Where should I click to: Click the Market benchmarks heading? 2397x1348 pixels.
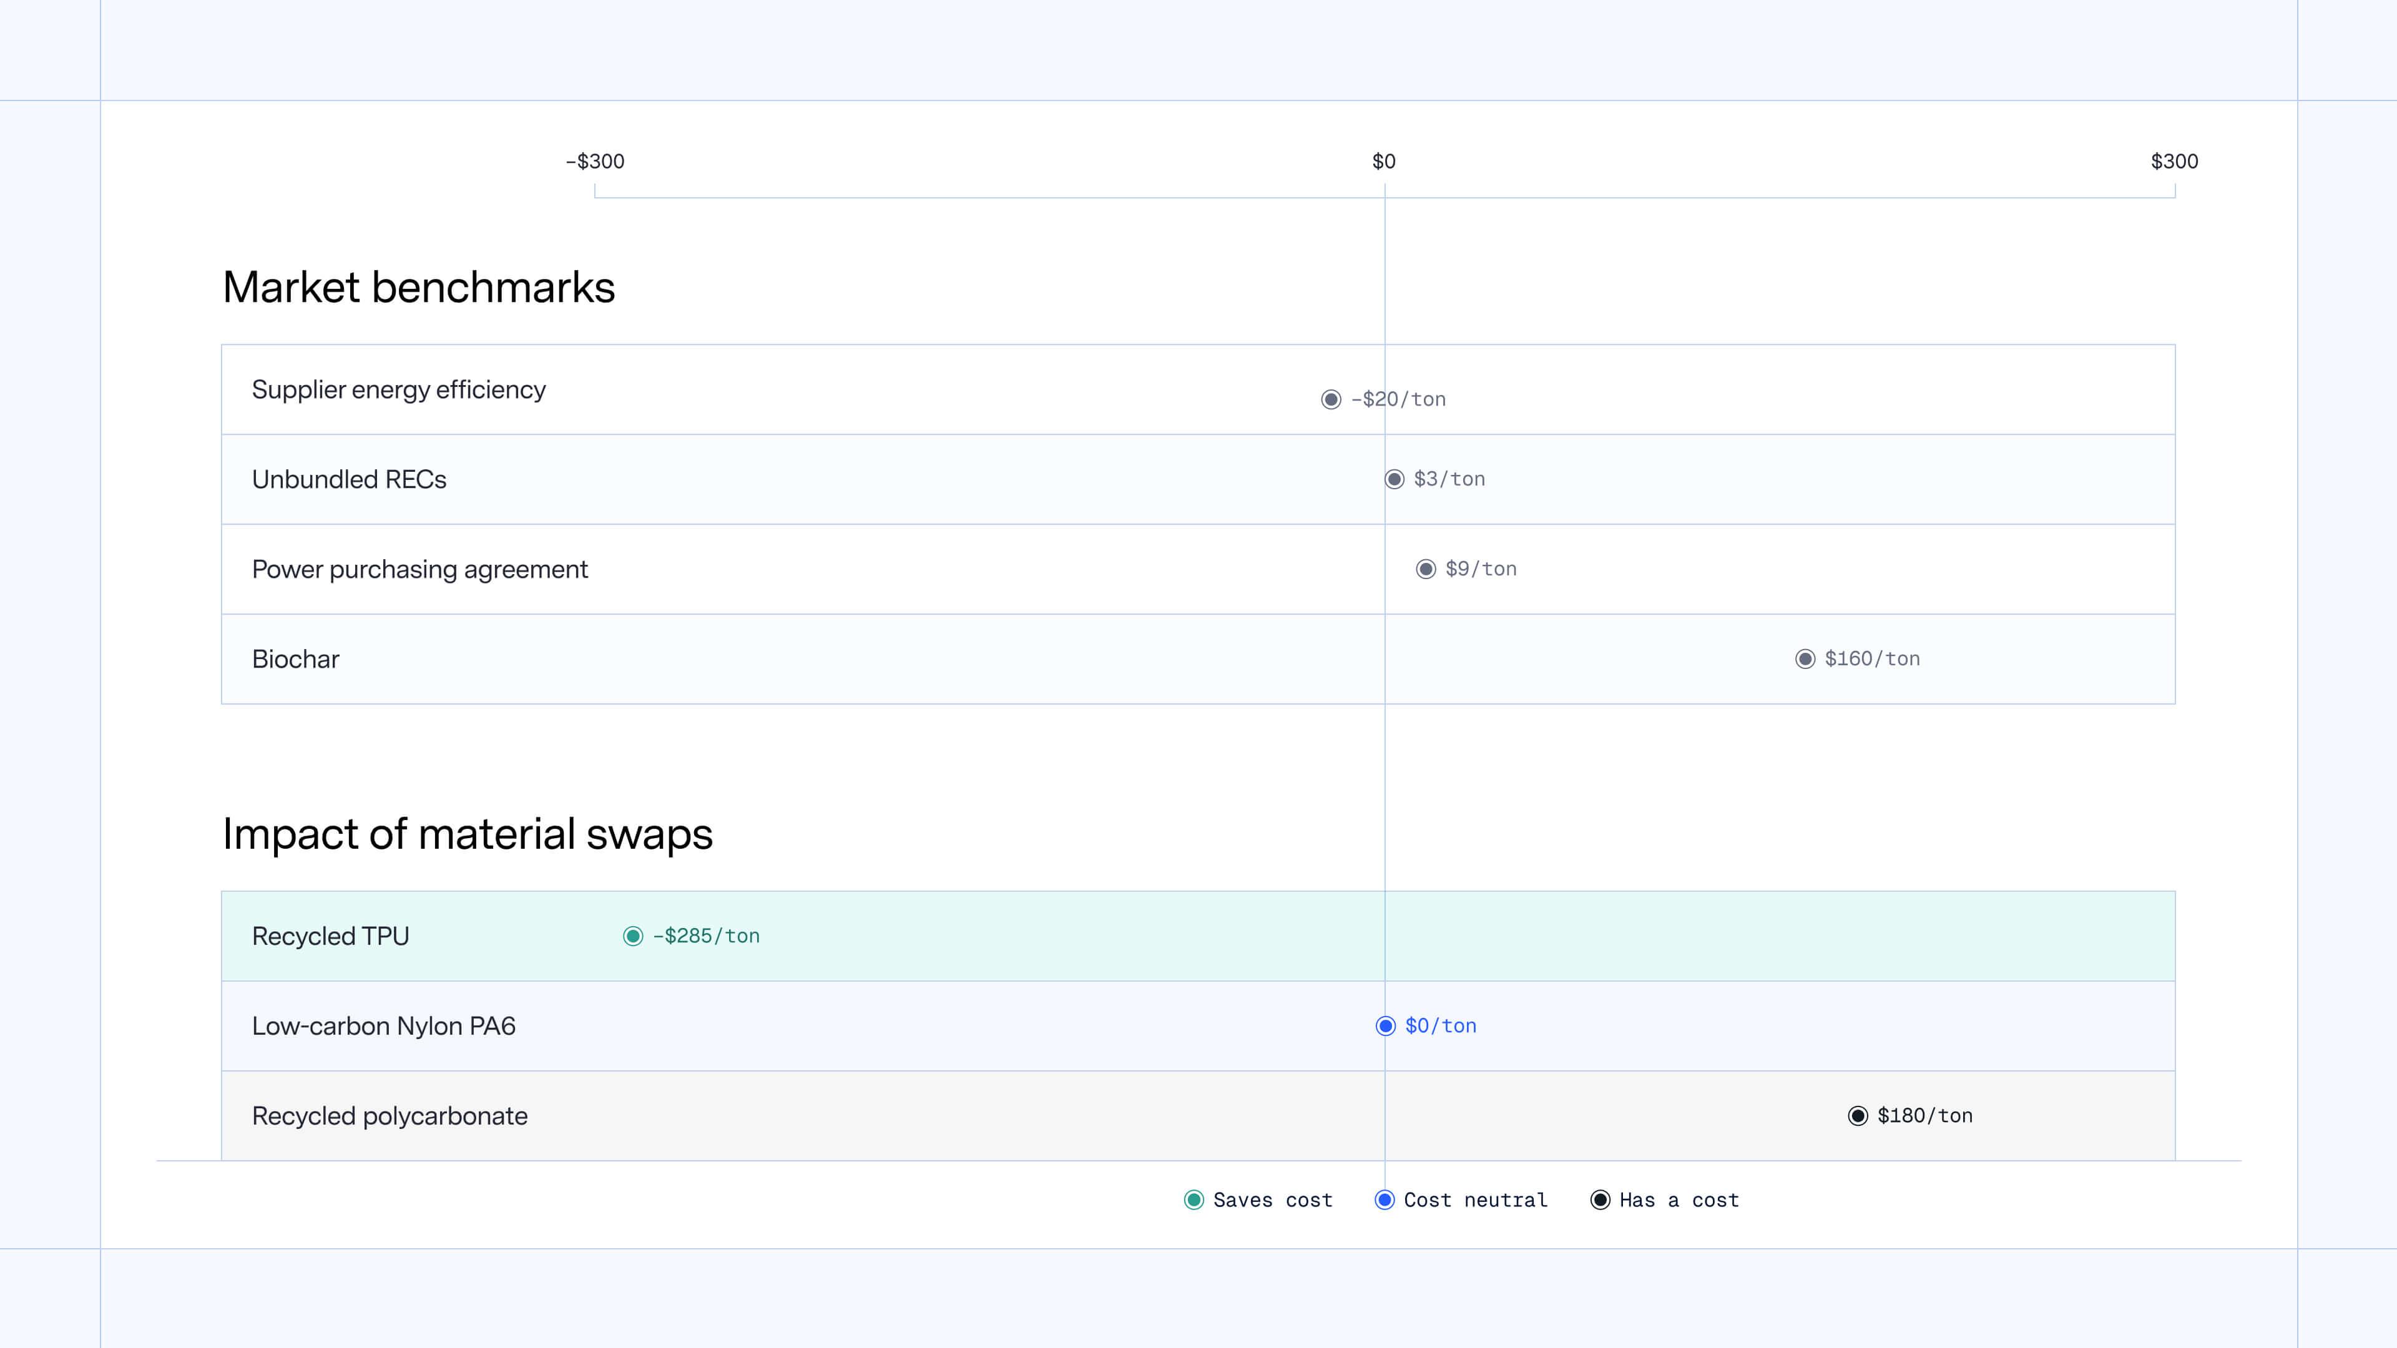point(419,286)
